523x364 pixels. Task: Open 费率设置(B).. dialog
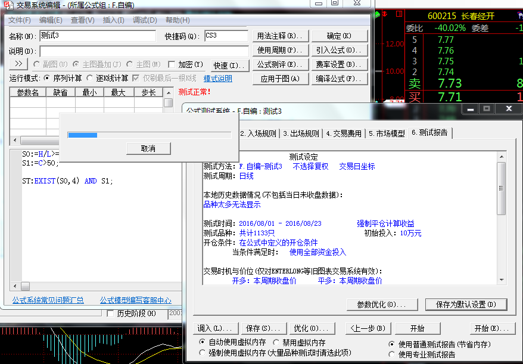pos(339,64)
